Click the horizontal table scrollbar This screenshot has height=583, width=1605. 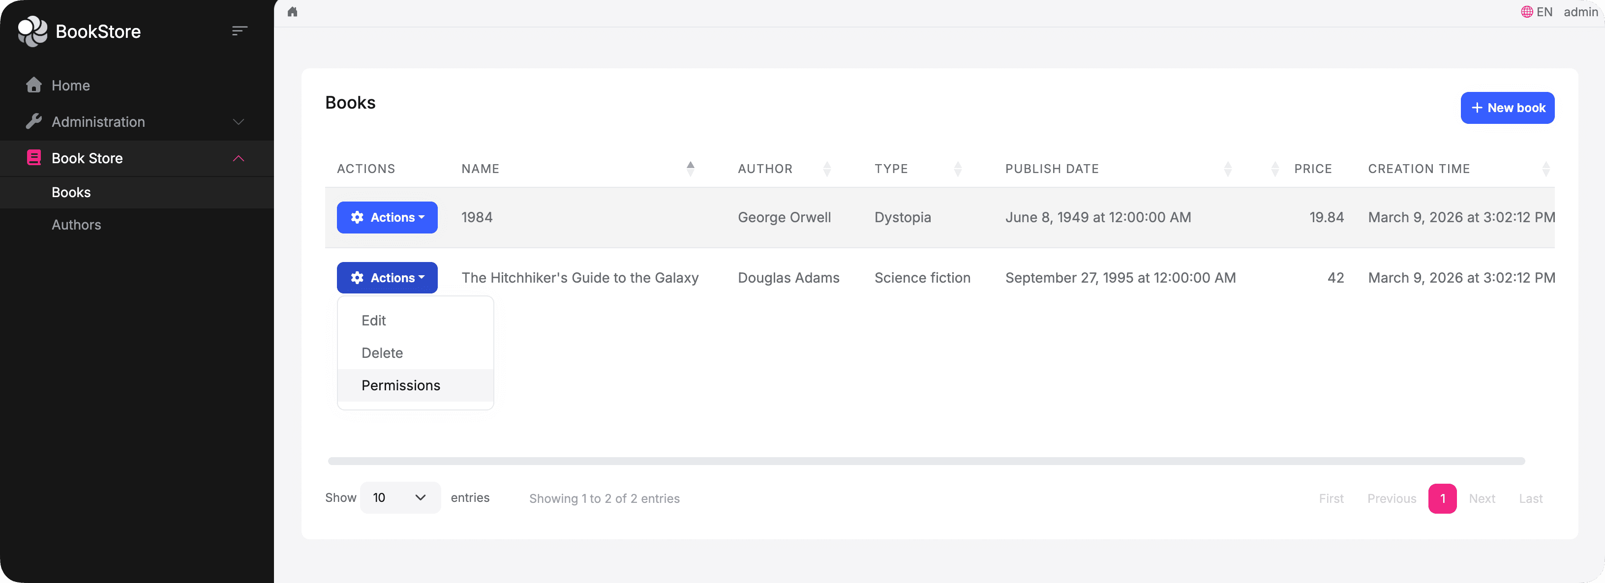click(926, 461)
